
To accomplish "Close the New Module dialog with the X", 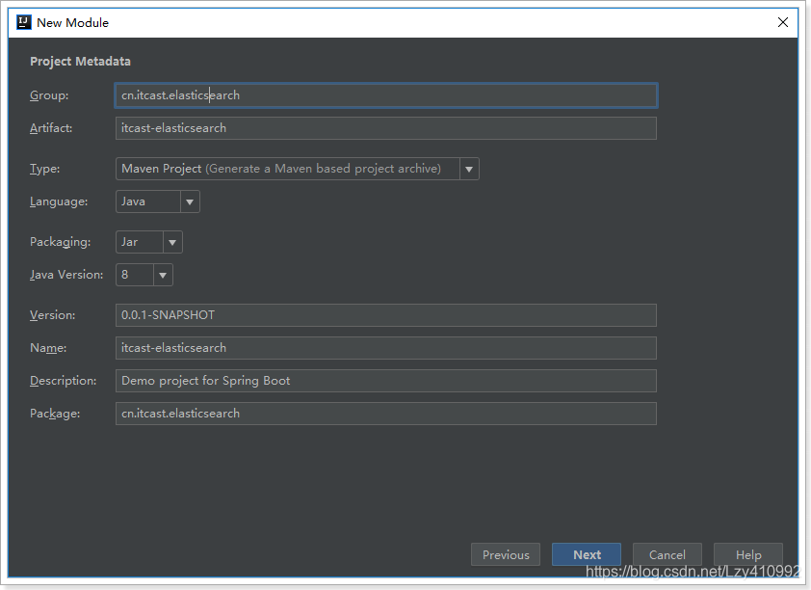I will (783, 21).
